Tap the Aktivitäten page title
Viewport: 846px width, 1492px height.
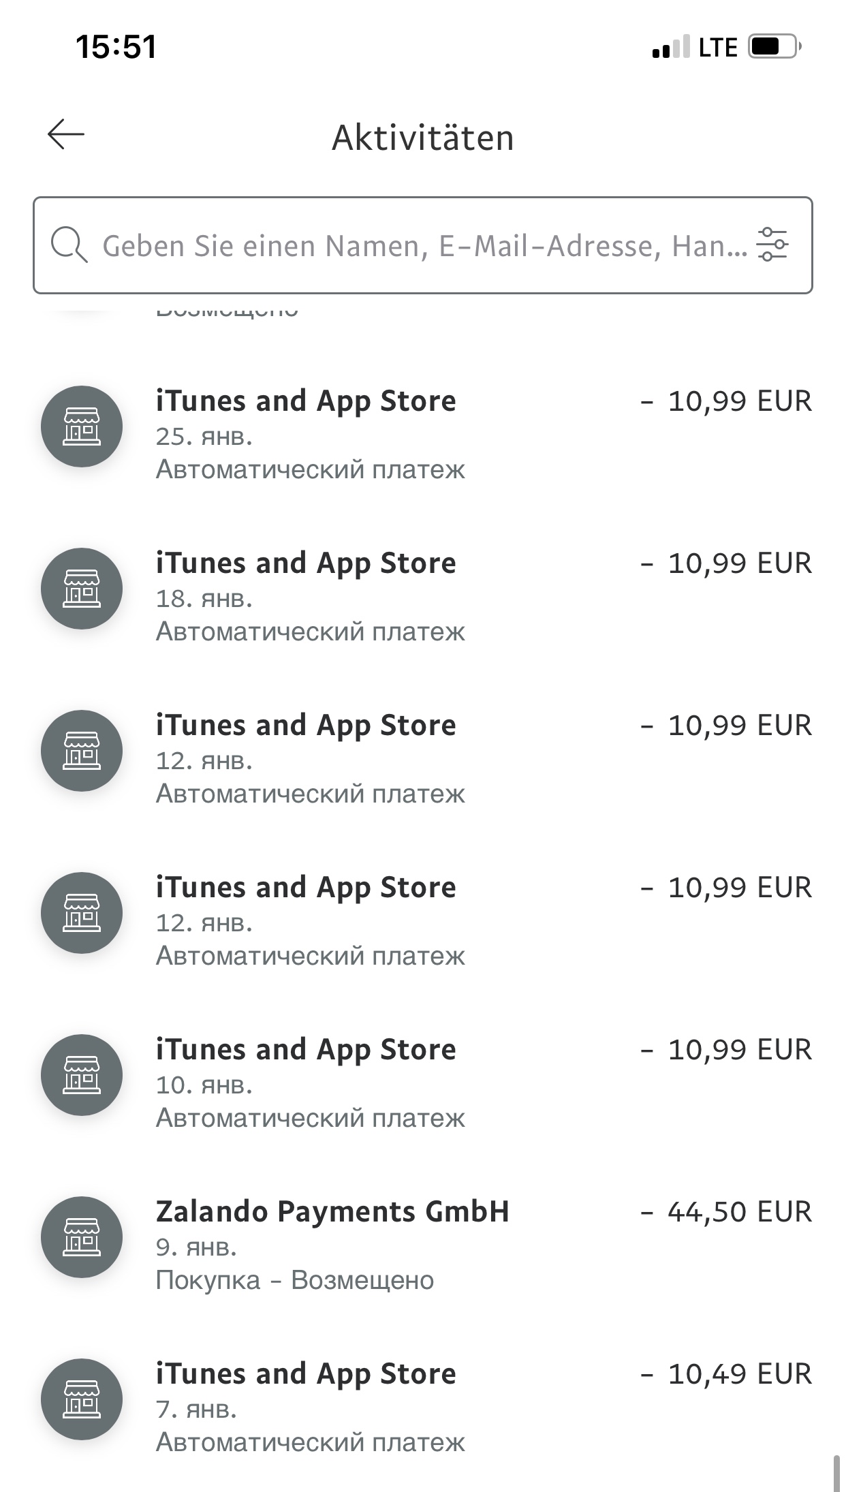coord(423,138)
